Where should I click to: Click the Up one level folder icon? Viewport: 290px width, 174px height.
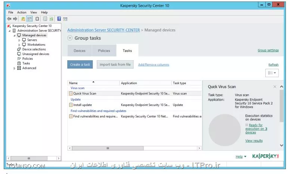(x=23, y=19)
